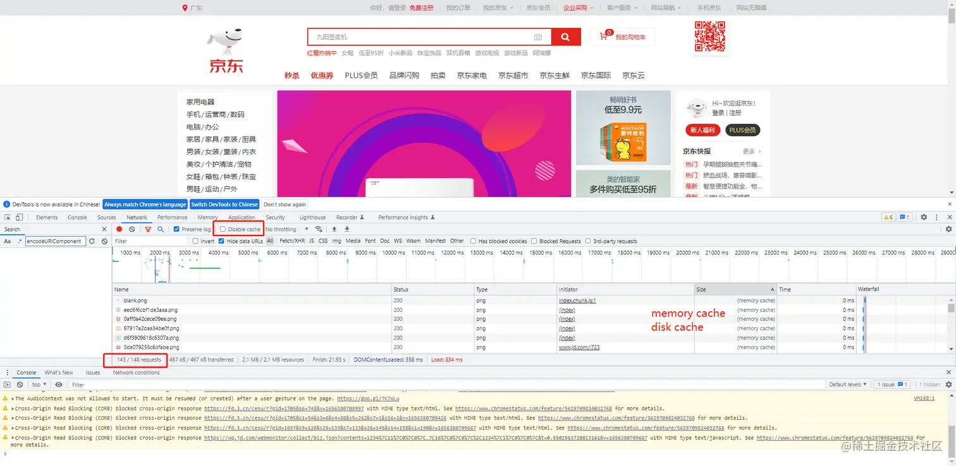This screenshot has width=956, height=466.
Task: Close the Search side panel
Action: click(104, 229)
